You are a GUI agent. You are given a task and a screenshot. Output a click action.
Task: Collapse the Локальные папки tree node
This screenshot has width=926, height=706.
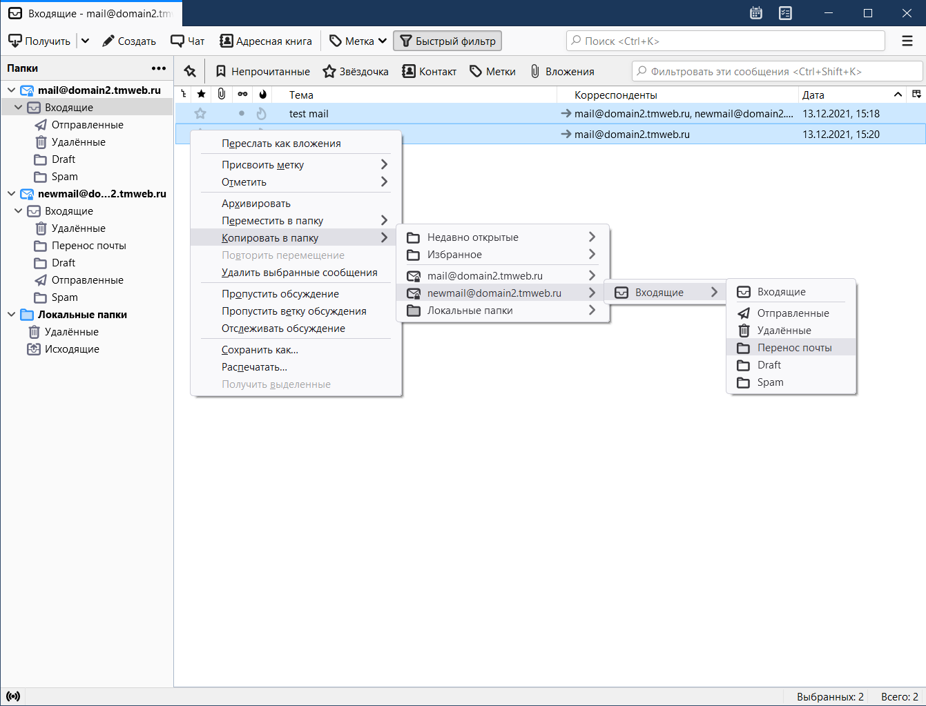[11, 315]
